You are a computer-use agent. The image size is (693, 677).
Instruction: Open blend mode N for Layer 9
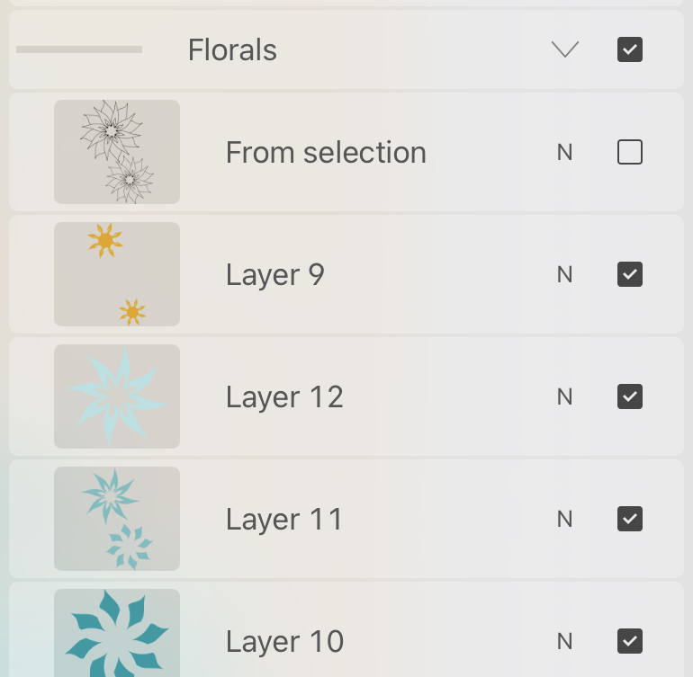(564, 274)
